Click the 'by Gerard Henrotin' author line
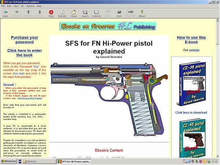 (x=109, y=57)
